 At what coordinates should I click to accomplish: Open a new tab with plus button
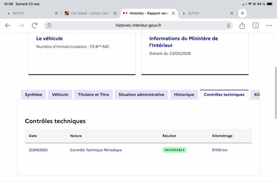point(242,13)
